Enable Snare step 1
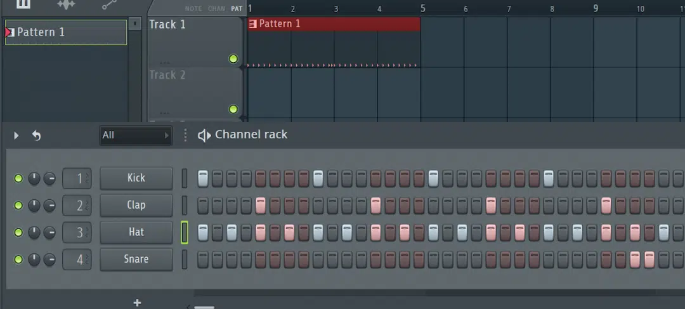This screenshot has height=309, width=685. pos(203,260)
